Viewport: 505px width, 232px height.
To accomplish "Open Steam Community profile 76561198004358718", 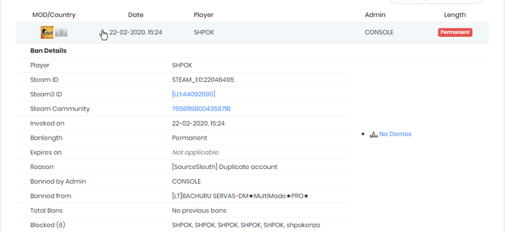I will (x=201, y=109).
